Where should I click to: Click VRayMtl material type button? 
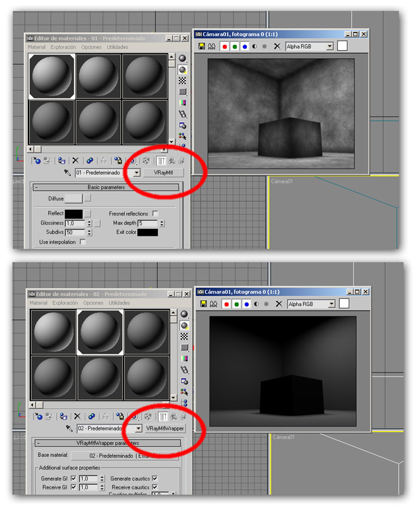pyautogui.click(x=163, y=172)
